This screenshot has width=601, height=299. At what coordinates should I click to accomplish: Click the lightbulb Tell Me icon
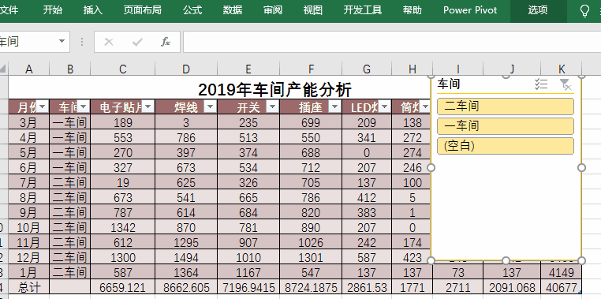click(x=584, y=11)
